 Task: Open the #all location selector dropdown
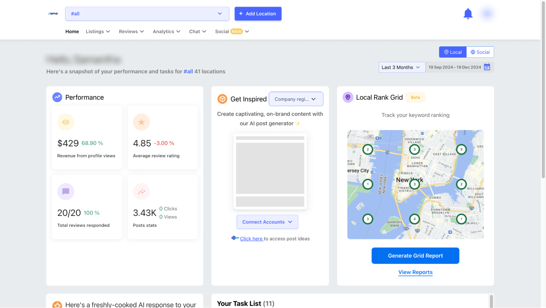pyautogui.click(x=147, y=14)
